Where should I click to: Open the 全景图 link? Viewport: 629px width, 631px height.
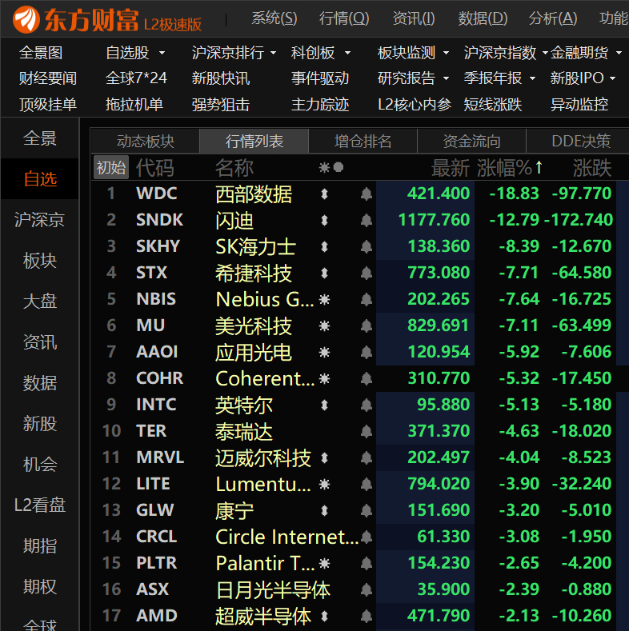pos(41,53)
